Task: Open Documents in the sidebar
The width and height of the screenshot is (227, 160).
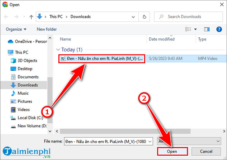Action: tap(25, 77)
